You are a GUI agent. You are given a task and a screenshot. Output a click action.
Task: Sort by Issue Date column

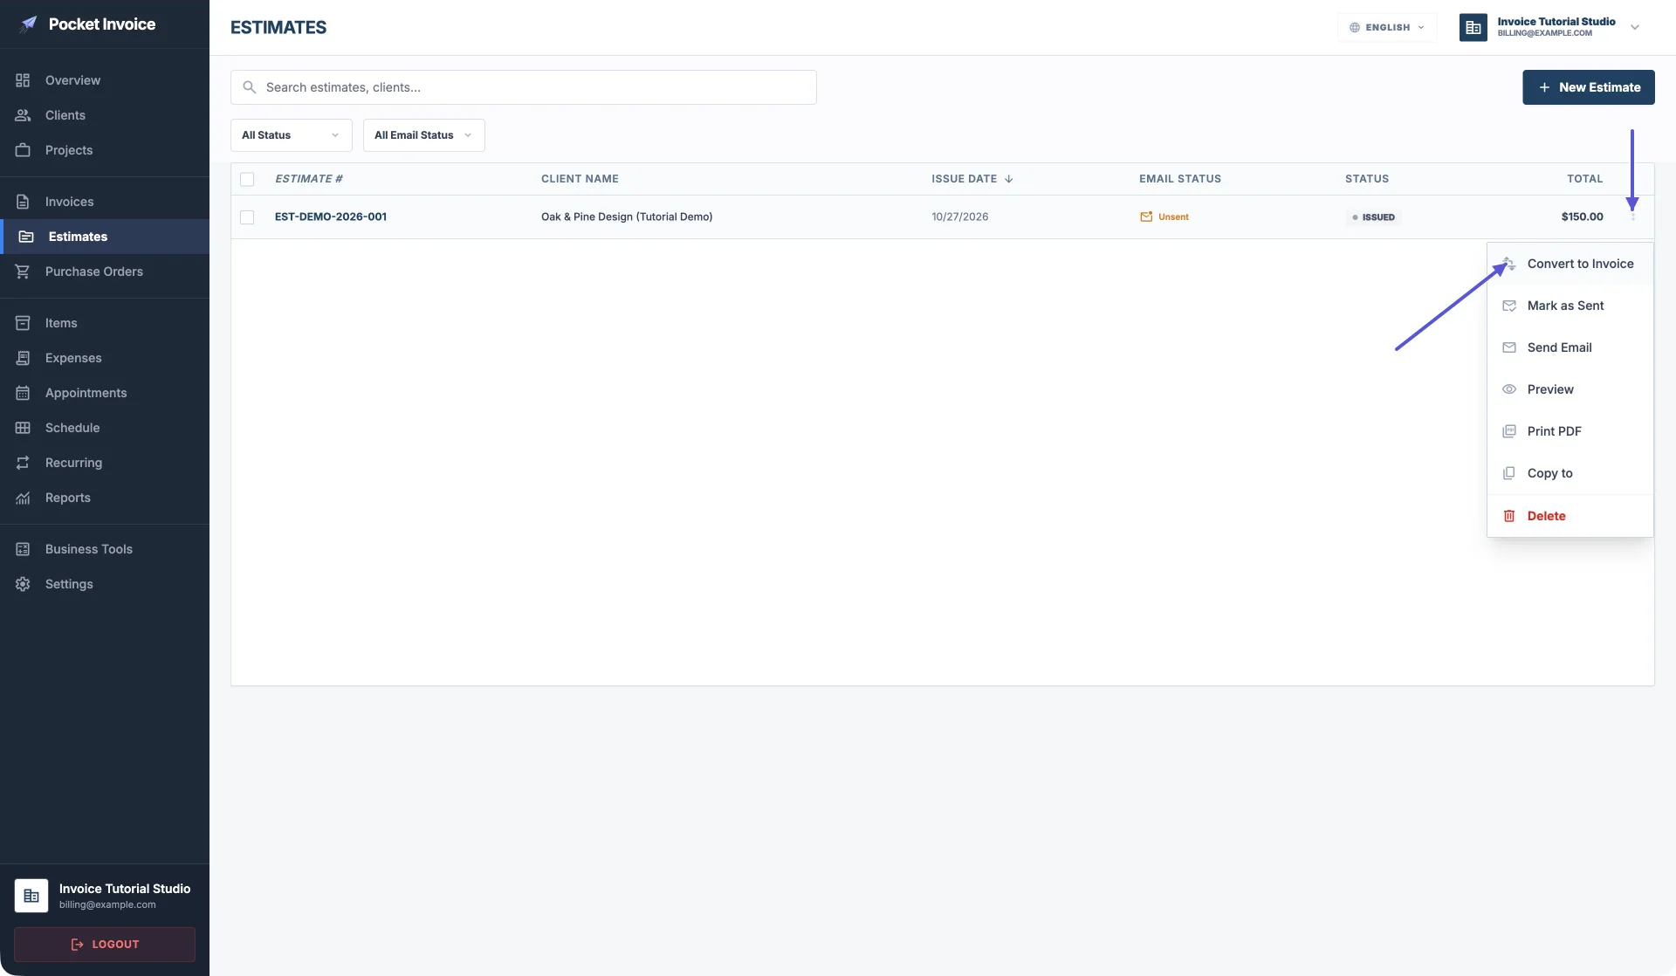point(972,179)
